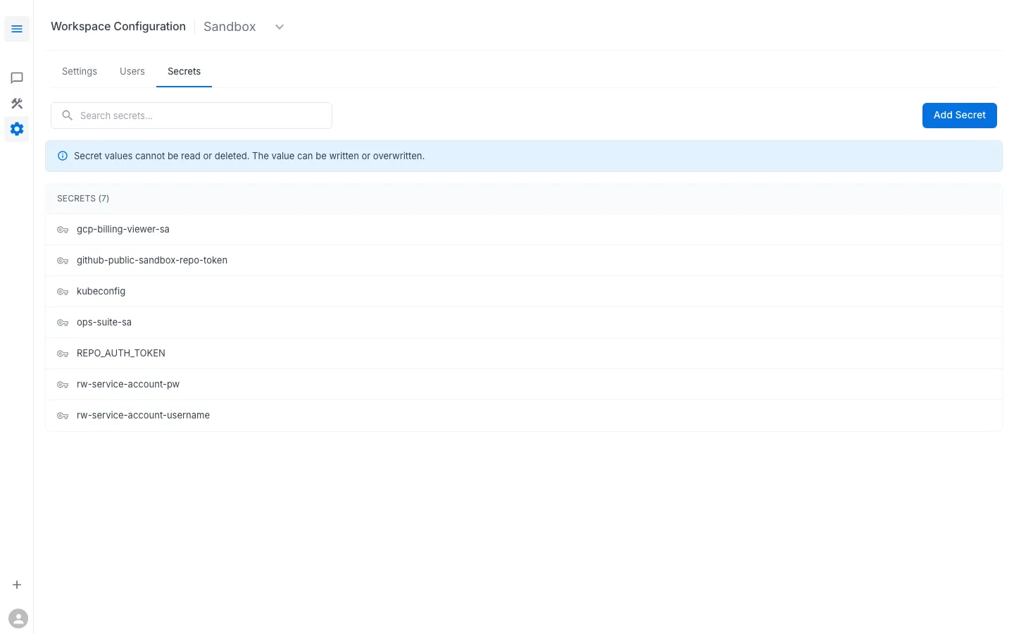
Task: Click the key icon beside kubeconfig
Action: tap(63, 291)
